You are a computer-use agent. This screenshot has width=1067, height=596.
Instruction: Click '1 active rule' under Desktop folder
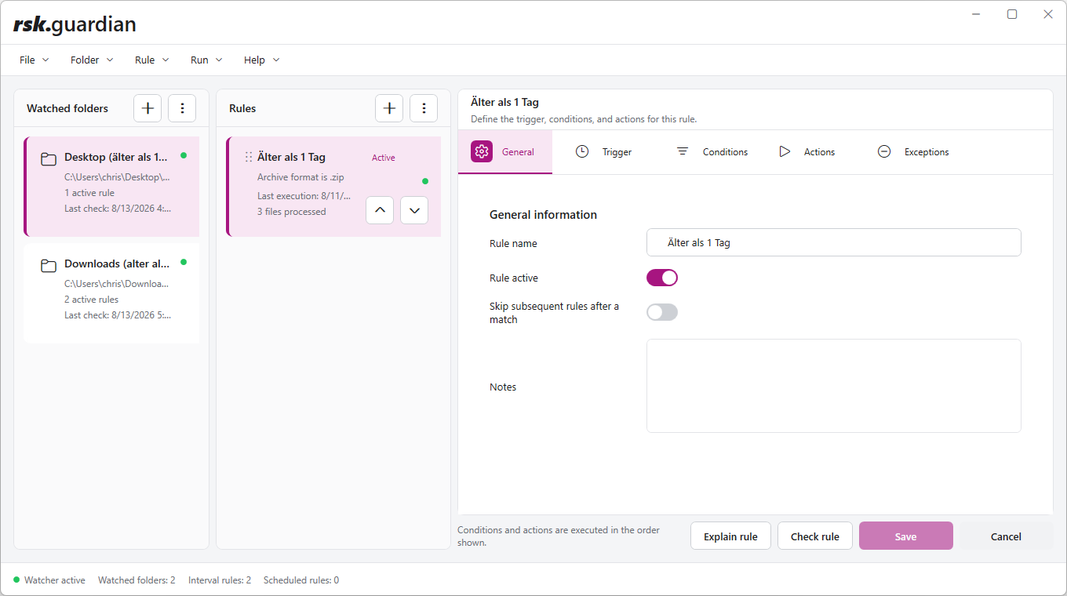point(89,193)
